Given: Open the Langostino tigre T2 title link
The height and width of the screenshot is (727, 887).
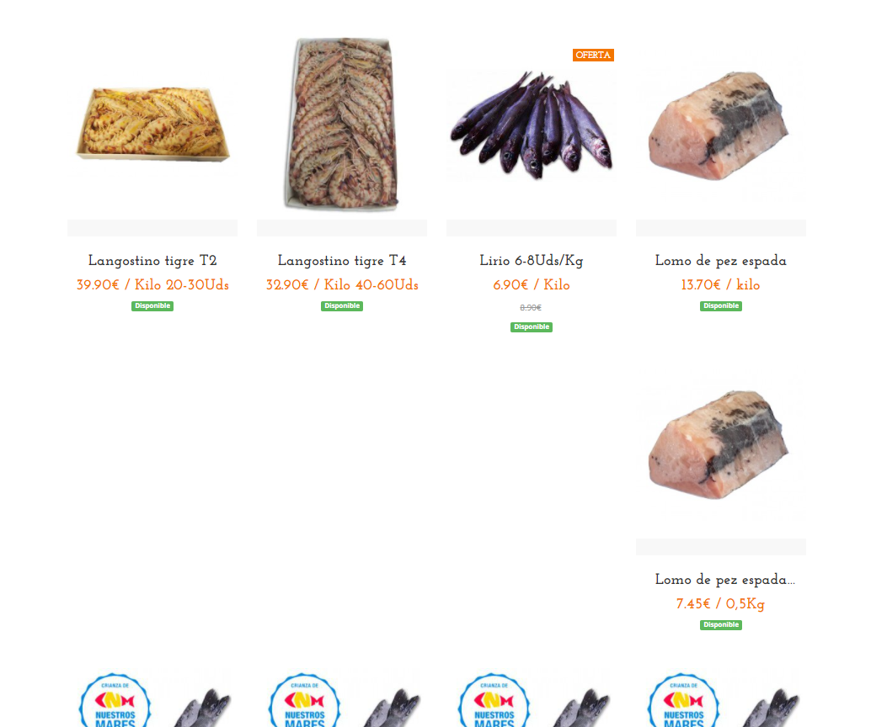Looking at the screenshot, I should [x=152, y=261].
